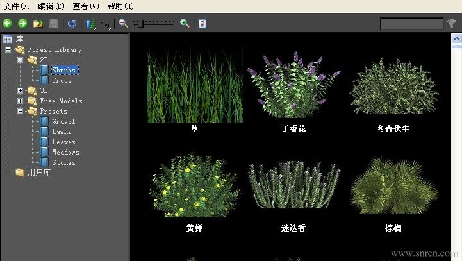Click the tree import icon in toolbar
Viewport: 462px width, 261px height.
click(90, 24)
